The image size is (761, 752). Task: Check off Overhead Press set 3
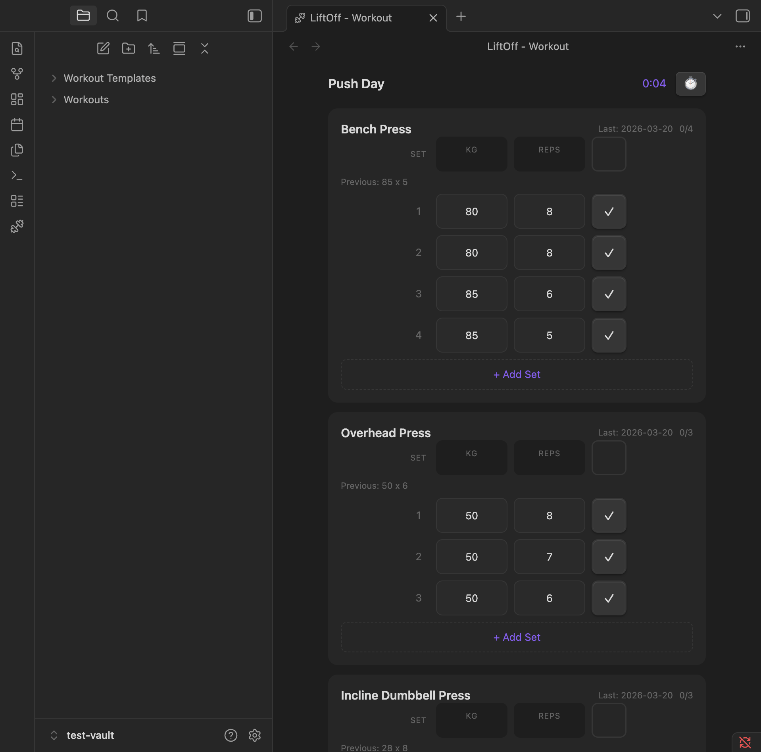[609, 598]
